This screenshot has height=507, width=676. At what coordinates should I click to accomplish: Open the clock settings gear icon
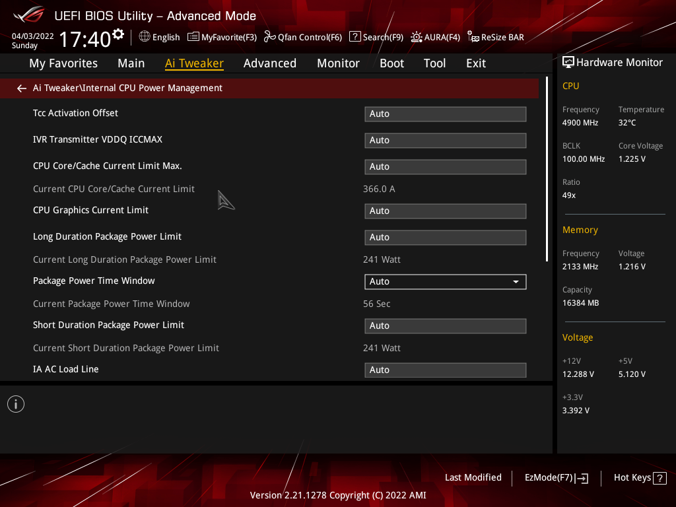tap(118, 34)
